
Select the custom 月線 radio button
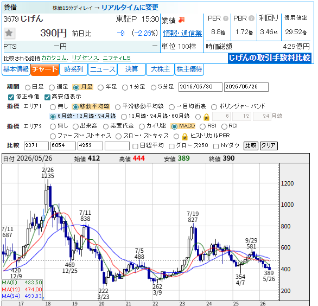coord(198,117)
